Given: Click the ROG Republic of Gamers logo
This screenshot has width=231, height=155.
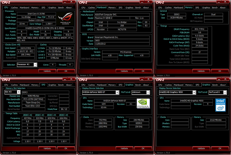Looking at the screenshot, I should [x=65, y=19].
